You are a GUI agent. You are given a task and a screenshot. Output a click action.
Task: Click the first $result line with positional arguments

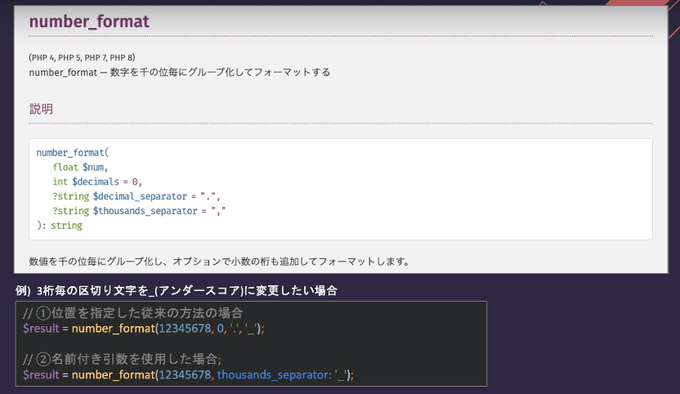[143, 329]
